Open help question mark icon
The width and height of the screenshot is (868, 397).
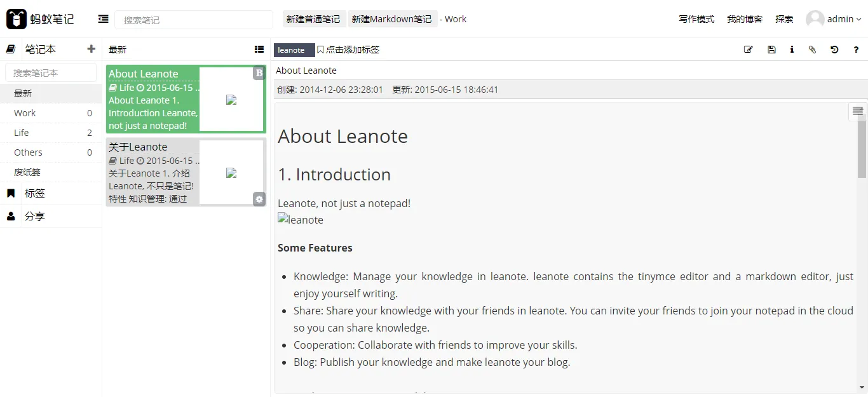(856, 49)
